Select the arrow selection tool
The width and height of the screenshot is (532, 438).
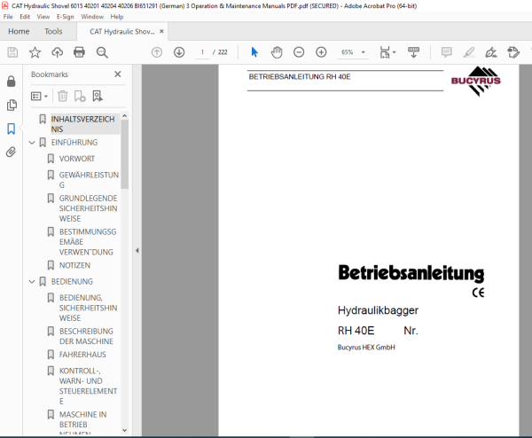click(x=254, y=52)
